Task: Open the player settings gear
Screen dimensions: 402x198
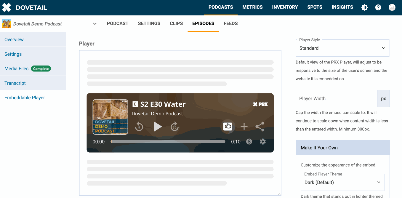Action: point(262,142)
